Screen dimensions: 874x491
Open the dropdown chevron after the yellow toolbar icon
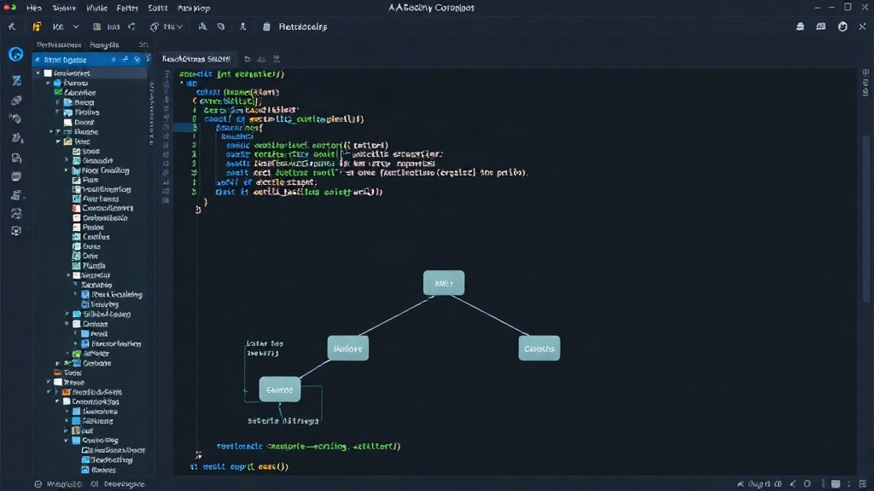click(x=76, y=26)
